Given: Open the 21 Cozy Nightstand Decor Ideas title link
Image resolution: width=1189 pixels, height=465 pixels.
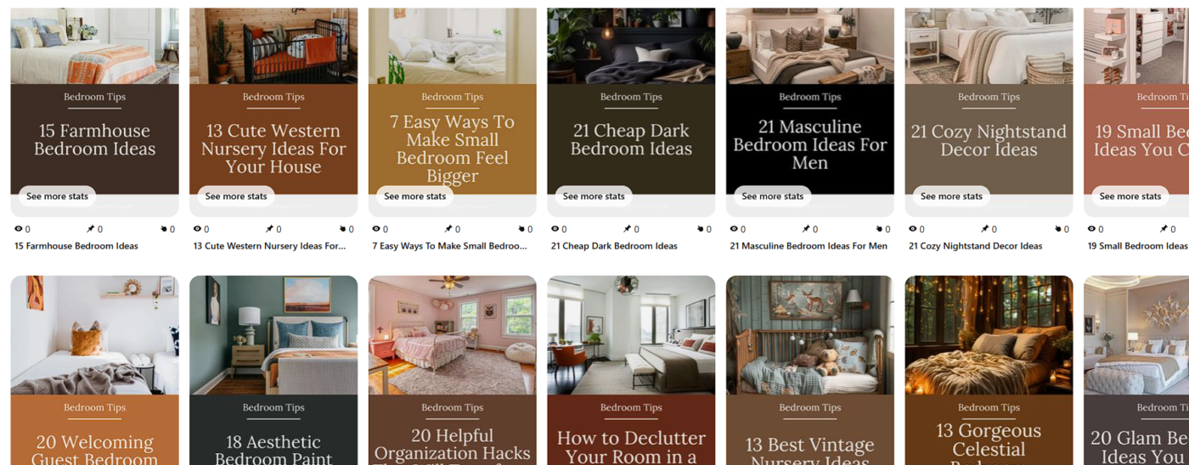Looking at the screenshot, I should [975, 246].
